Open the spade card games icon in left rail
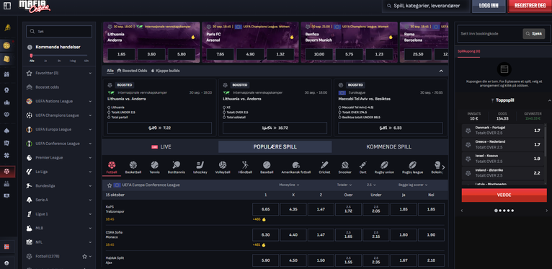The height and width of the screenshot is (269, 552). pos(6,131)
